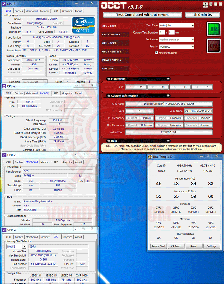Click Reset button in Real Temp
This screenshot has height=284, width=224.
point(194,246)
